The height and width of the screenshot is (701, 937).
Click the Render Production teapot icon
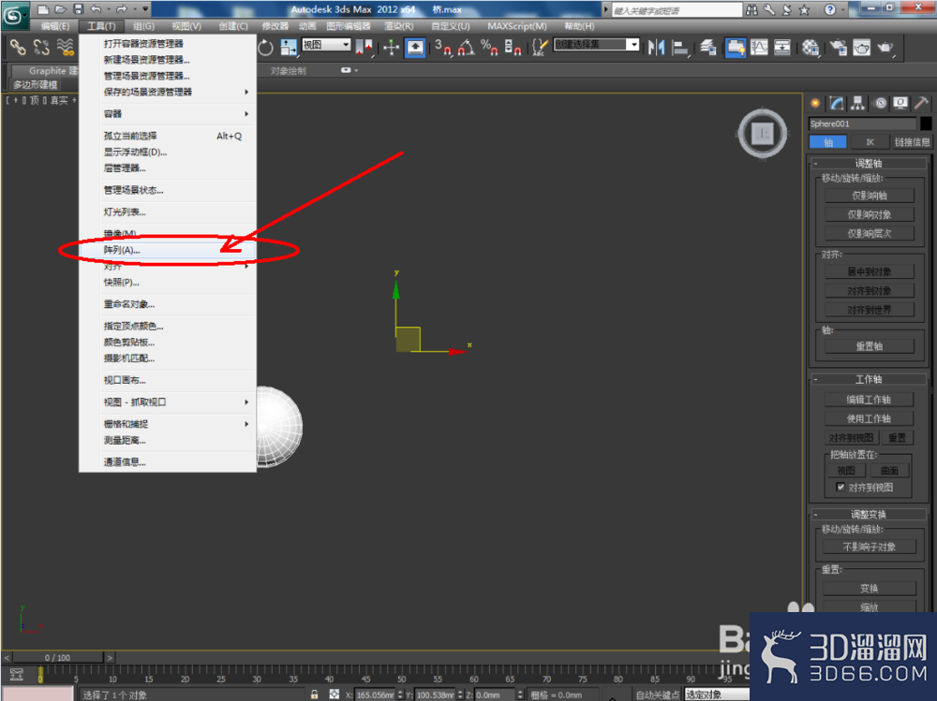click(x=885, y=47)
